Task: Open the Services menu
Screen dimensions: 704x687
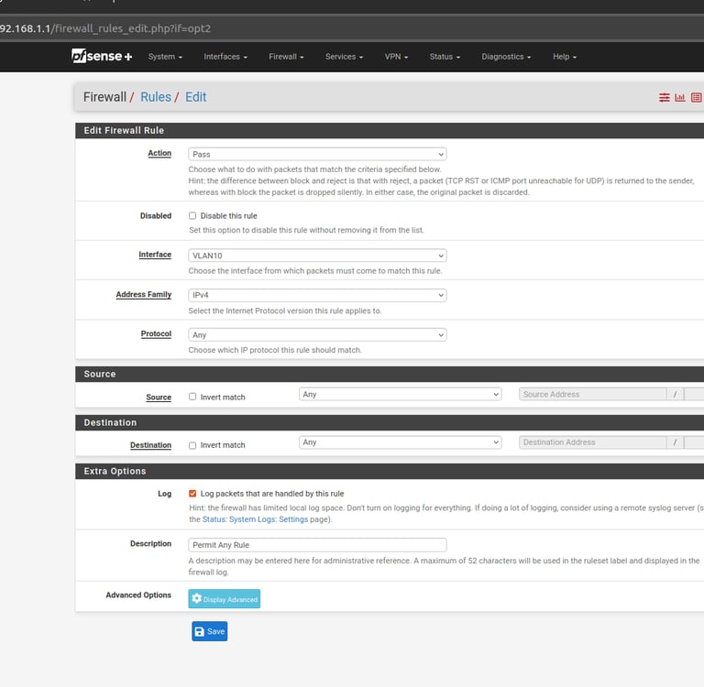Action: (345, 57)
